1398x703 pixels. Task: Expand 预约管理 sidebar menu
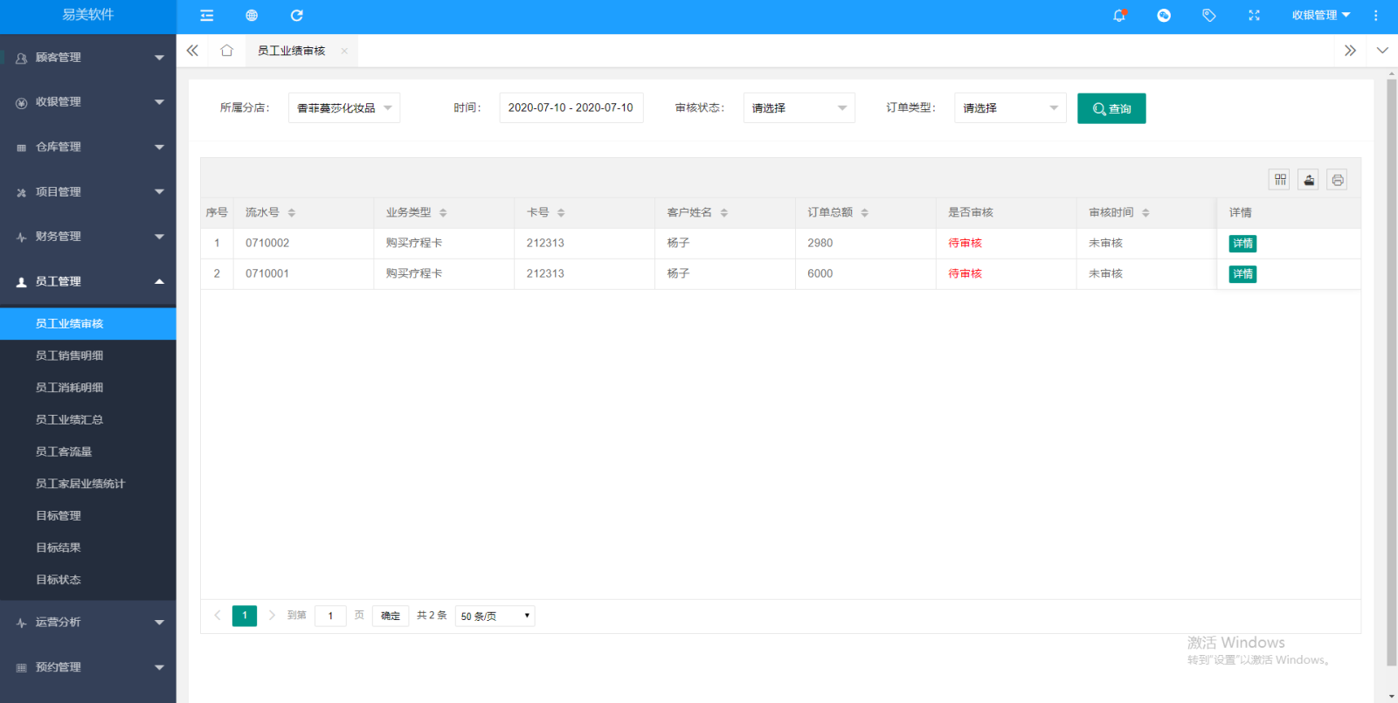[x=88, y=667]
